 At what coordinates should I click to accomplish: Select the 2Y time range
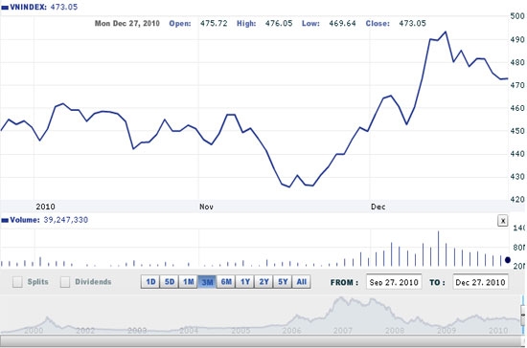[263, 282]
